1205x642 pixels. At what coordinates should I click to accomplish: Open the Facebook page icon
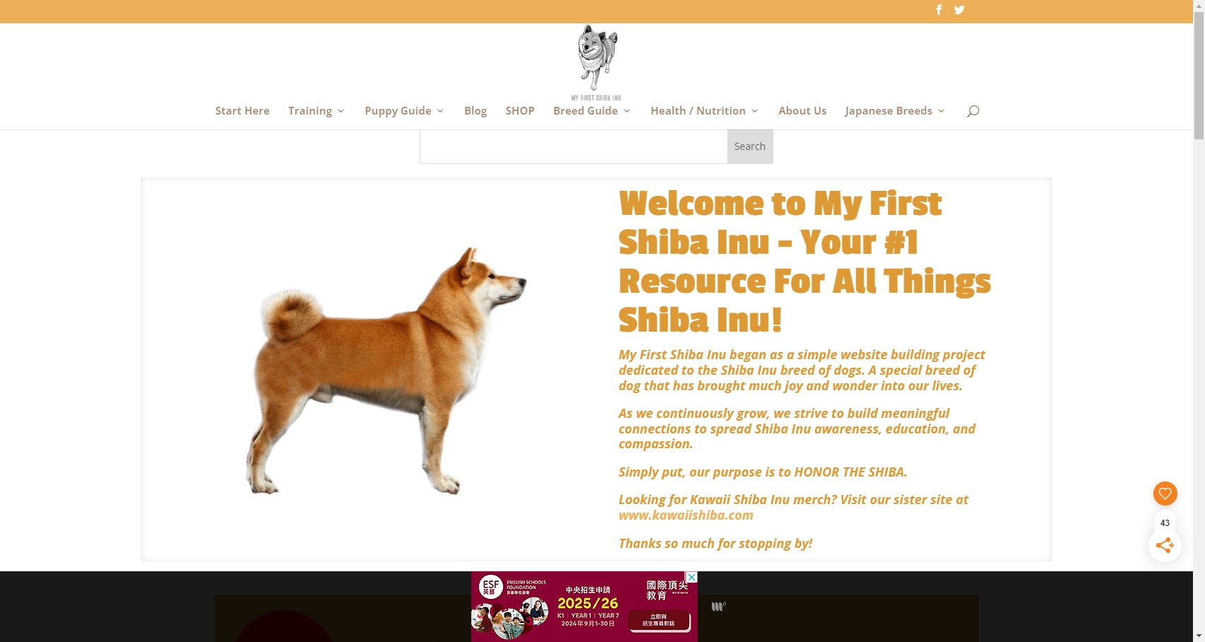point(939,10)
